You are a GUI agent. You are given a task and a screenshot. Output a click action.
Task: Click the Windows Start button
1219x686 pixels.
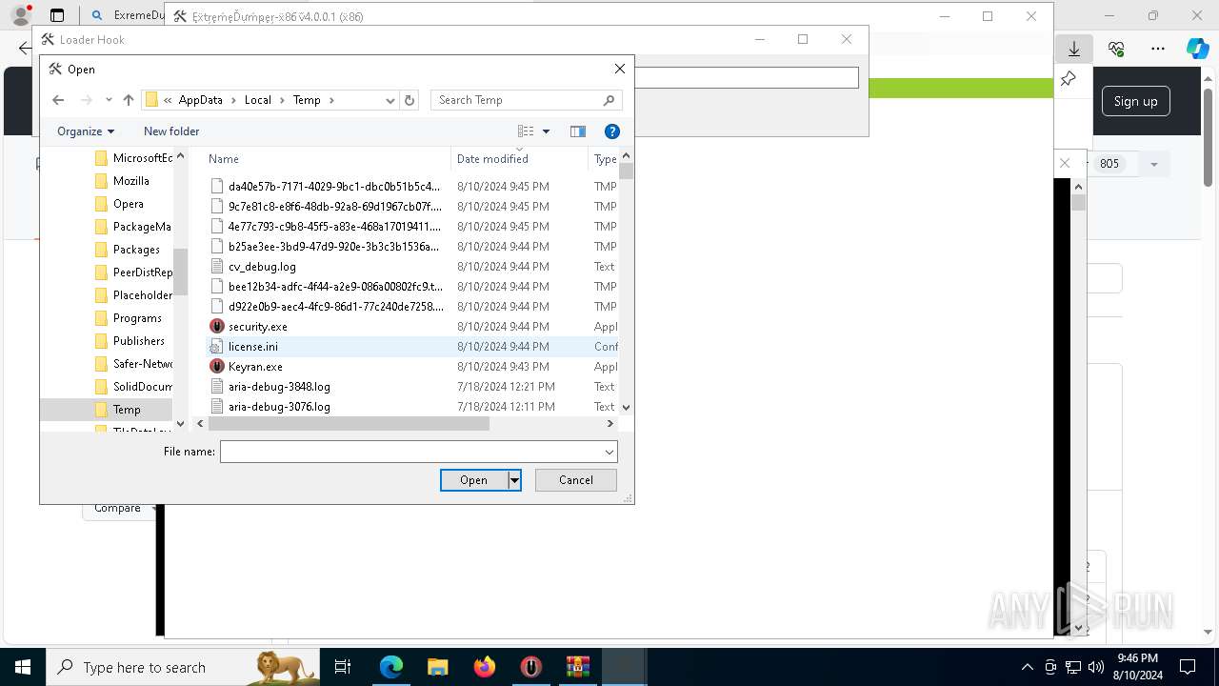point(23,667)
